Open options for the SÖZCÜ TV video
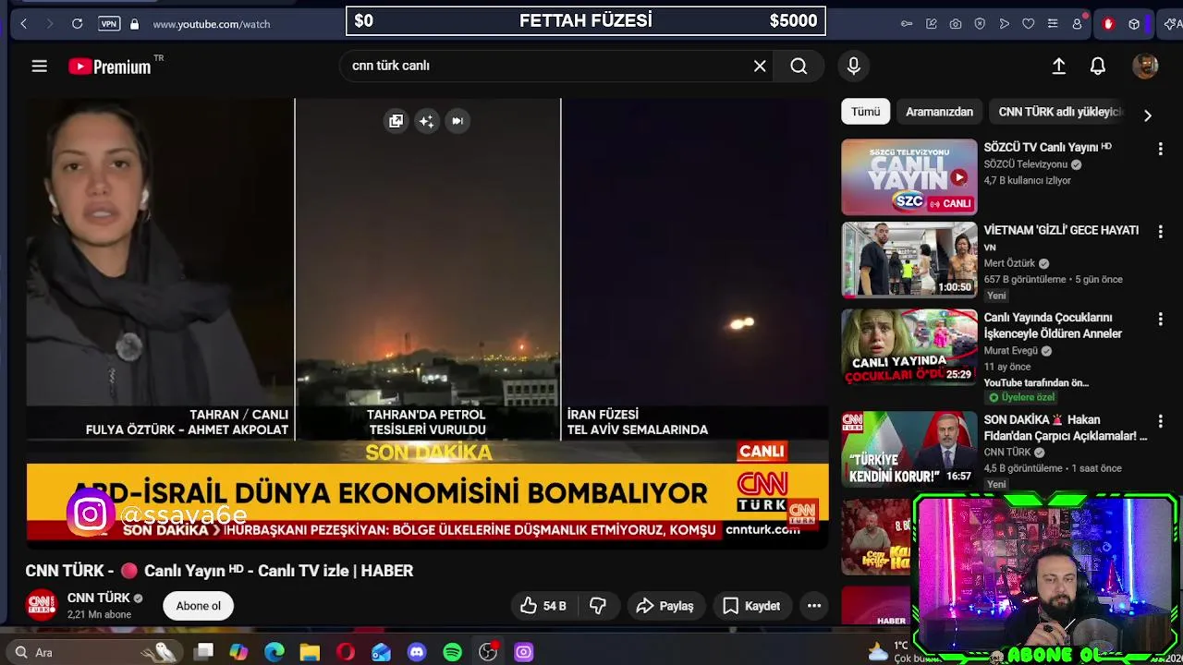Image resolution: width=1183 pixels, height=665 pixels. coord(1160,148)
